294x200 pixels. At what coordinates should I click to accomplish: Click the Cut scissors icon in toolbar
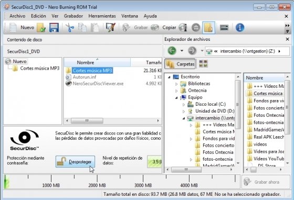point(70,27)
